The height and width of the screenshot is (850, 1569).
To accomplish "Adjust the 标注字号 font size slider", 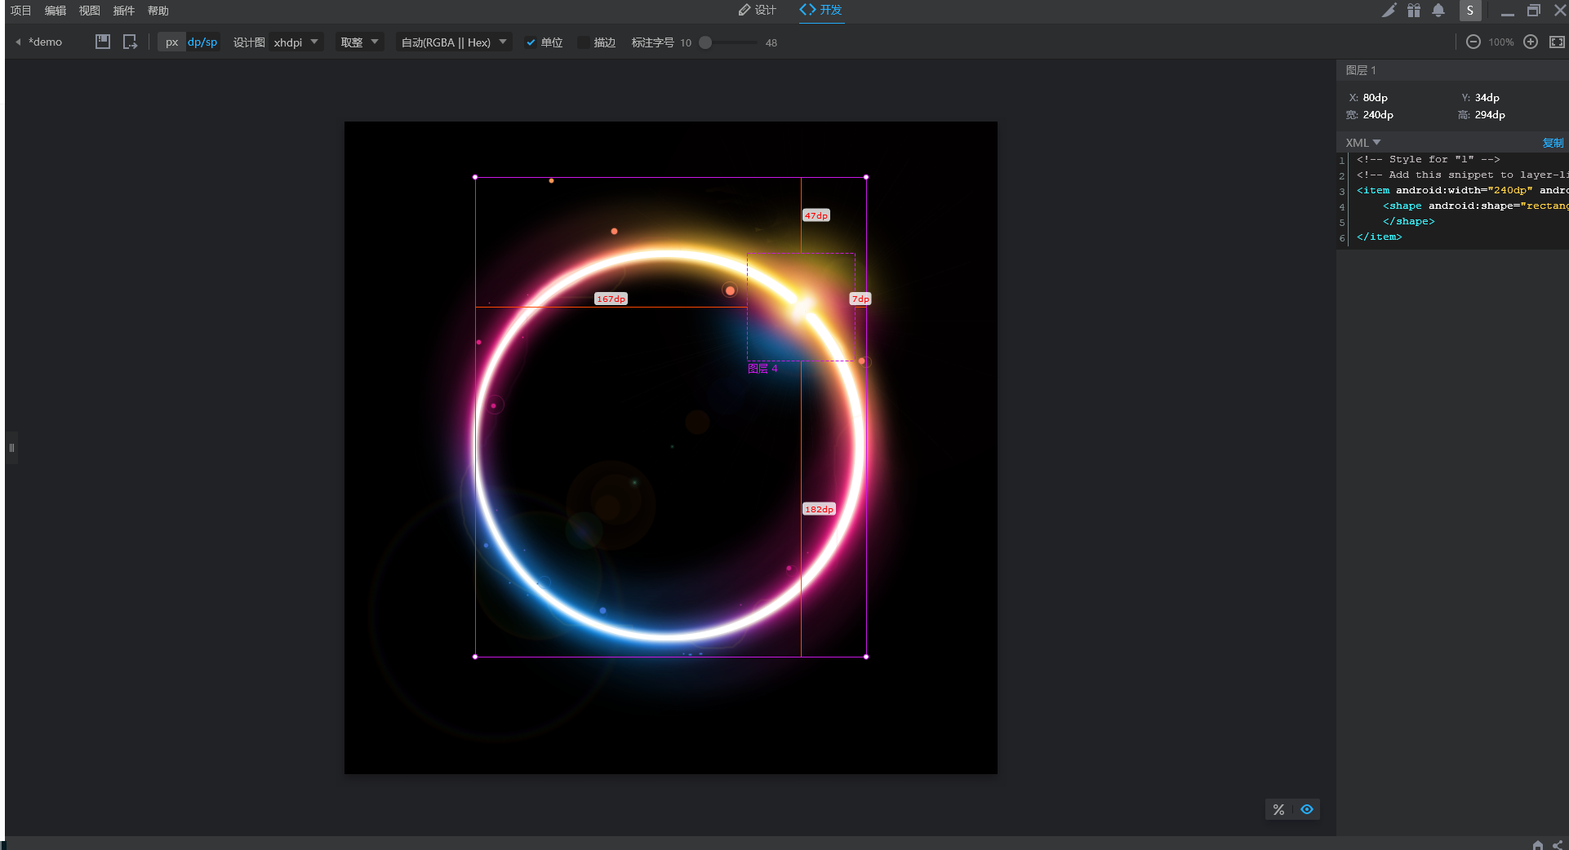I will point(705,42).
